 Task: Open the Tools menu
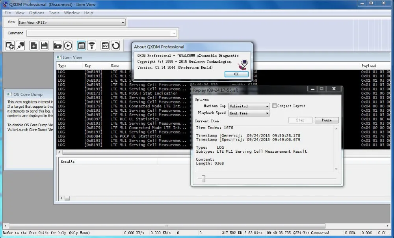click(x=54, y=13)
